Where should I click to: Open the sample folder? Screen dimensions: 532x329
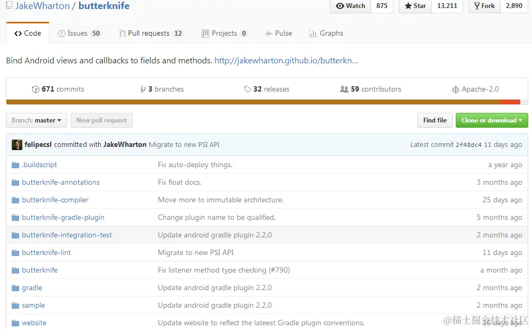tap(33, 306)
